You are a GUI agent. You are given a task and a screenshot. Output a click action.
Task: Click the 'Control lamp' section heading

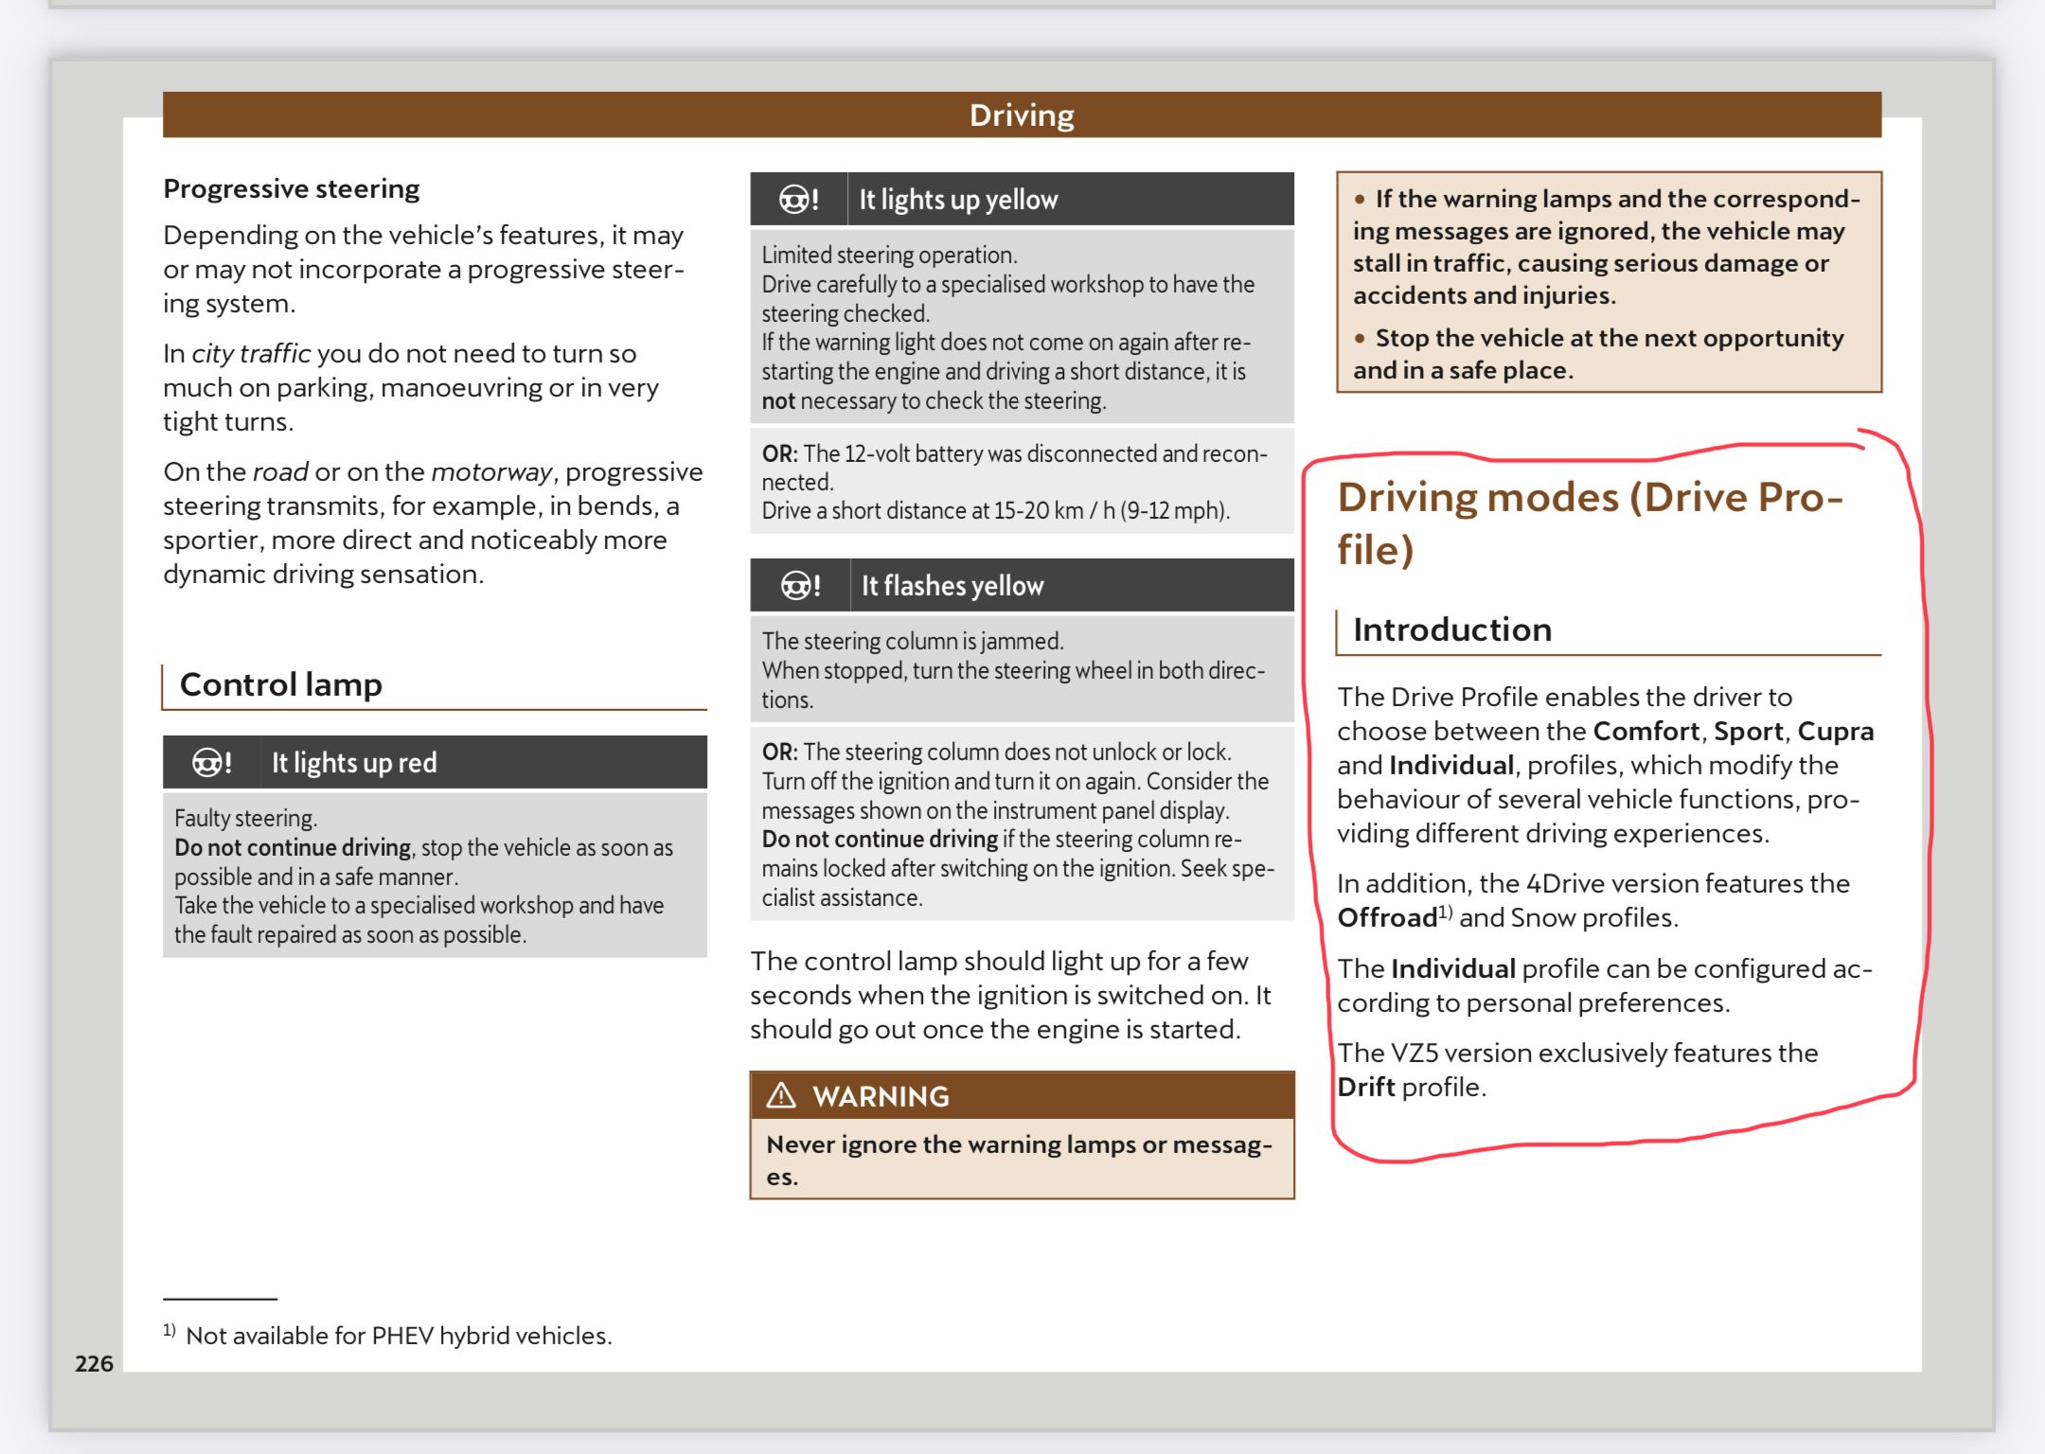[x=281, y=684]
